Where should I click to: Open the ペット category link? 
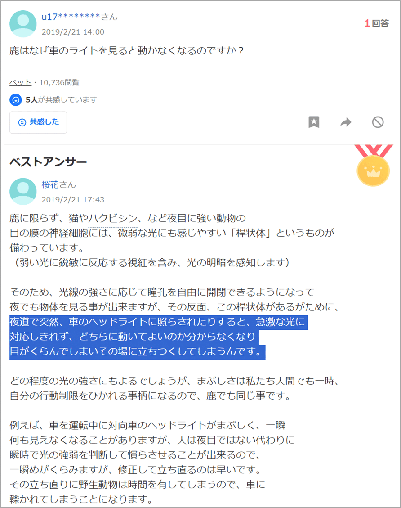point(20,83)
